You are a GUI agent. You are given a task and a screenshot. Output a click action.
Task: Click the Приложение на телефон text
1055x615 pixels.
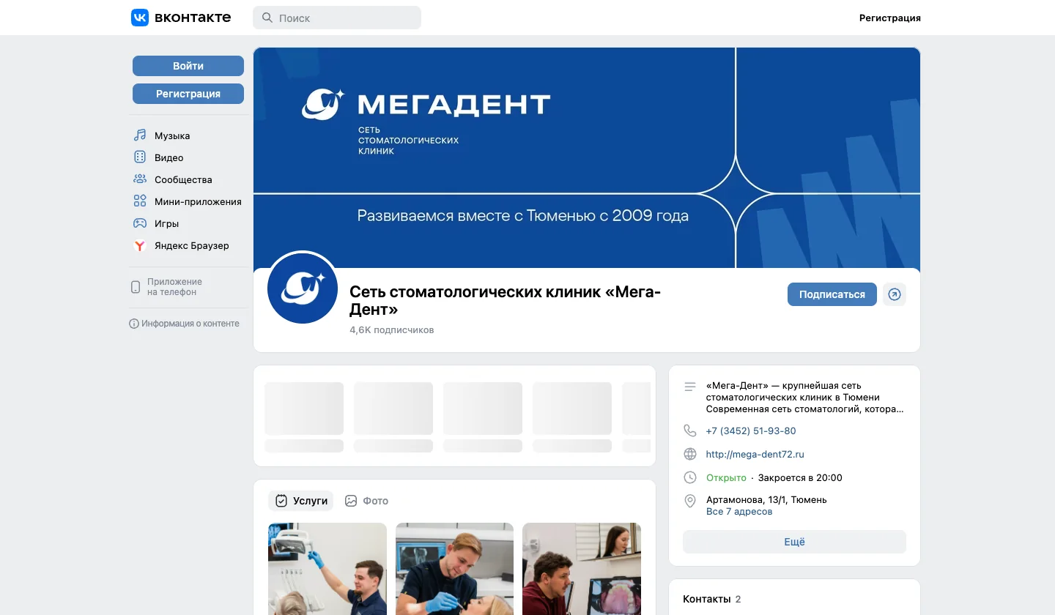174,287
